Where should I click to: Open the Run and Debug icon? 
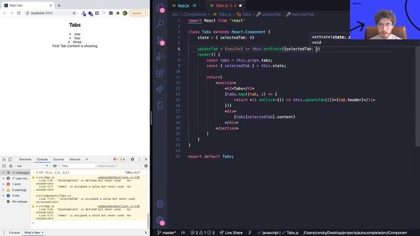point(160,56)
